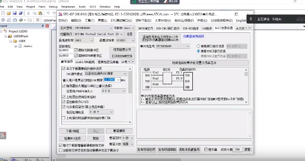Click Download to flash icon in uVision
The image size is (305, 161).
tap(38, 20)
